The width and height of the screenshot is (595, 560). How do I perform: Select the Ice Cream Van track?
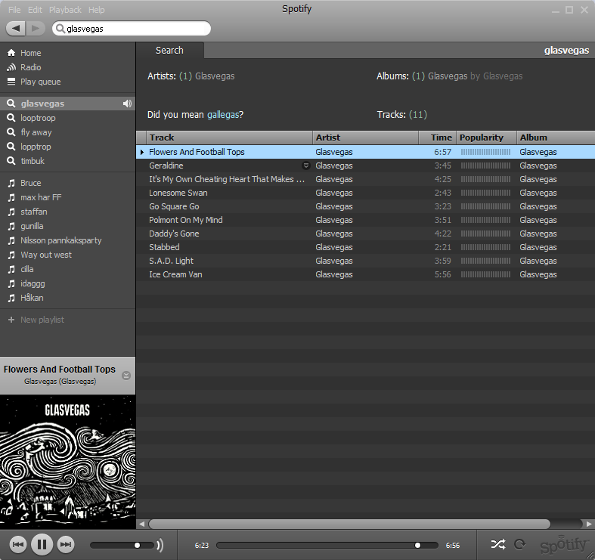(x=365, y=274)
